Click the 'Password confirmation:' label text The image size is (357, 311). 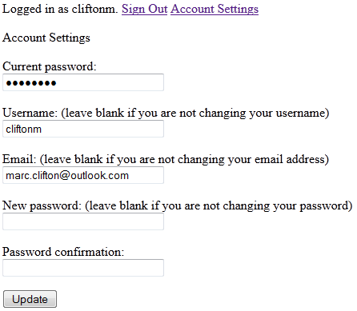coord(63,252)
